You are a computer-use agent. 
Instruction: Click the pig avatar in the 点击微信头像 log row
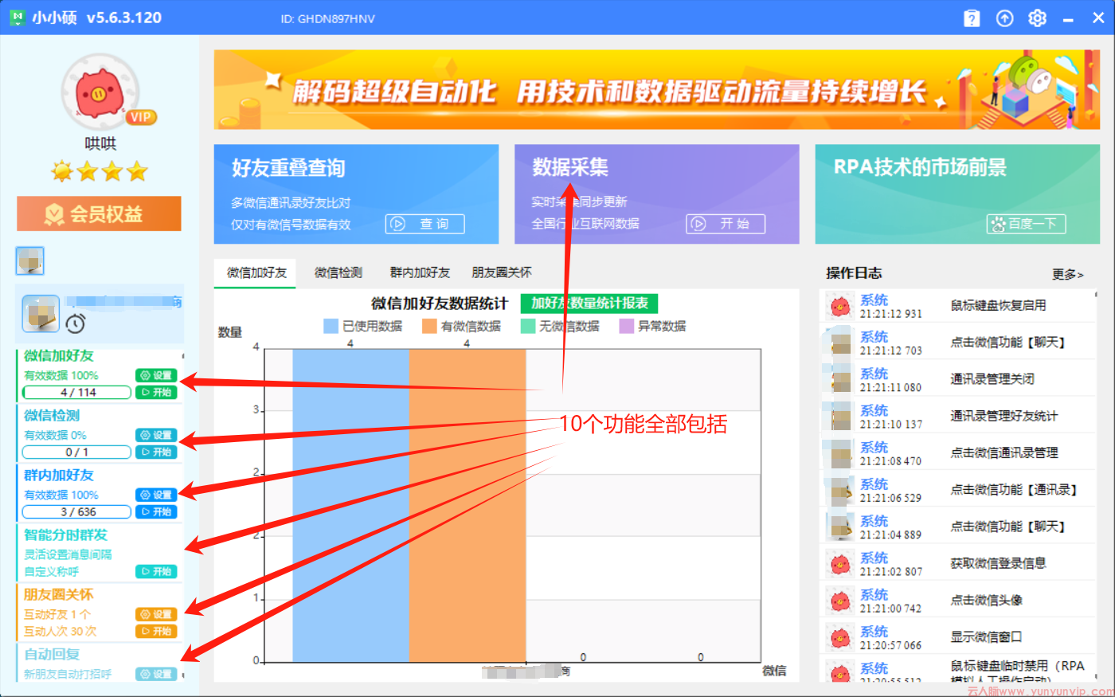(x=839, y=601)
